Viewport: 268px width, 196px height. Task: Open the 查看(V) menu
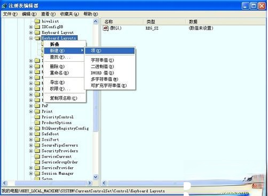tap(48, 14)
